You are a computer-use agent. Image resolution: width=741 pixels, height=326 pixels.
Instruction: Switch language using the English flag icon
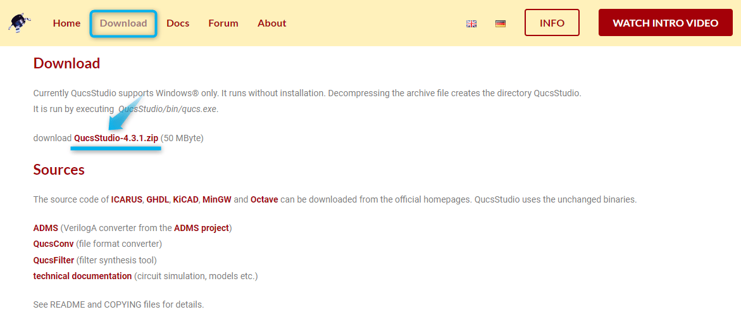pos(471,23)
